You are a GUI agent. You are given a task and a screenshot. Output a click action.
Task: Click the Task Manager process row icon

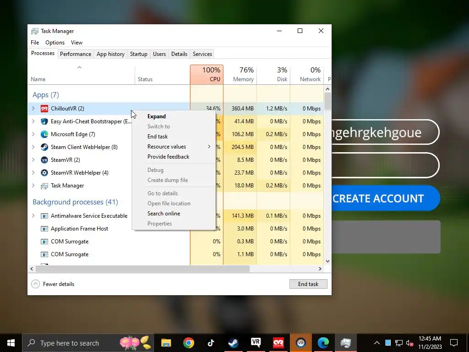(44, 186)
